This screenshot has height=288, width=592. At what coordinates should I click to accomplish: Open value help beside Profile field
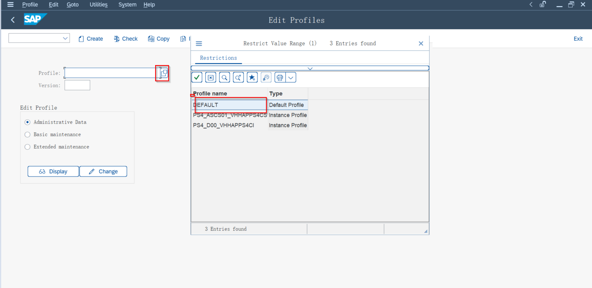tap(164, 73)
